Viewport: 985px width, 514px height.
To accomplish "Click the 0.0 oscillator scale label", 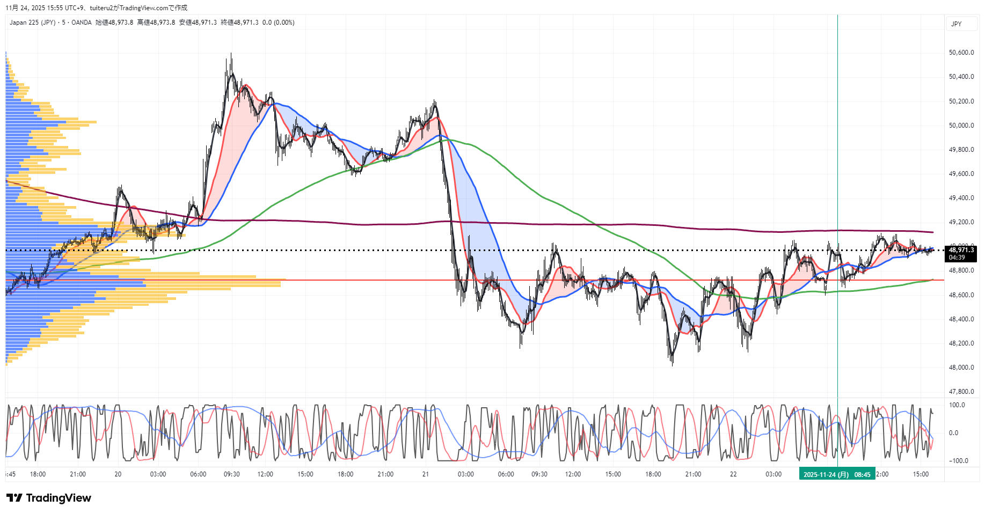I will click(x=953, y=433).
